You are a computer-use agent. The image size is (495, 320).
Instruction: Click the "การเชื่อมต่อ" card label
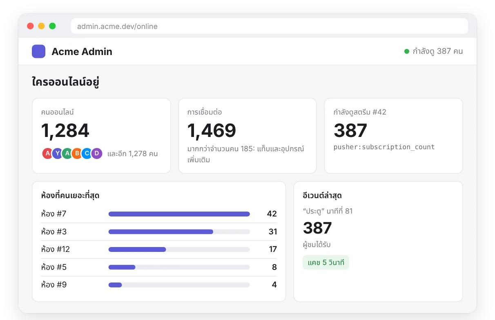click(205, 112)
